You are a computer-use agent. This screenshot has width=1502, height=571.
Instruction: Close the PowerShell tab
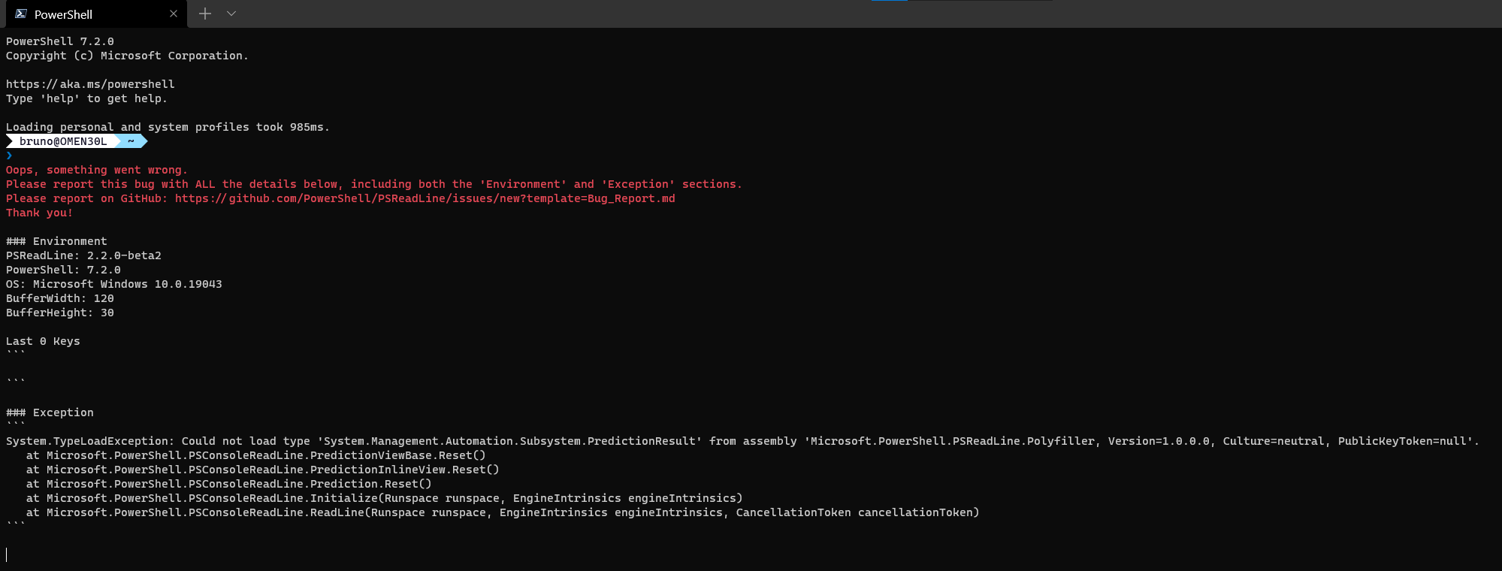click(x=174, y=14)
